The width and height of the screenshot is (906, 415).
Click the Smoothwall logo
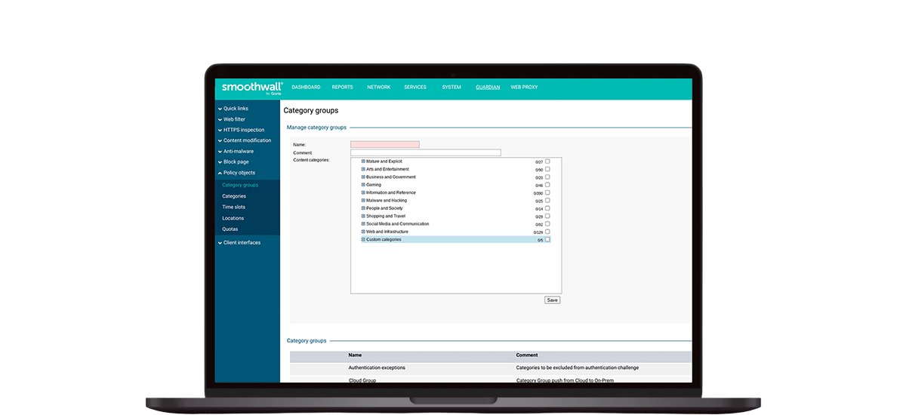coord(252,88)
